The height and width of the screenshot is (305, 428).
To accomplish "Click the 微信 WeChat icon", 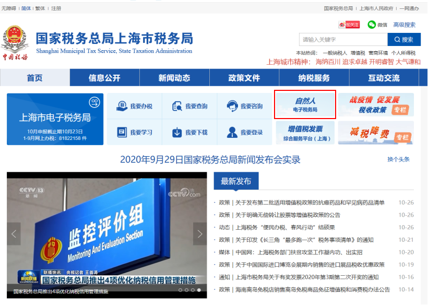I will (370, 25).
